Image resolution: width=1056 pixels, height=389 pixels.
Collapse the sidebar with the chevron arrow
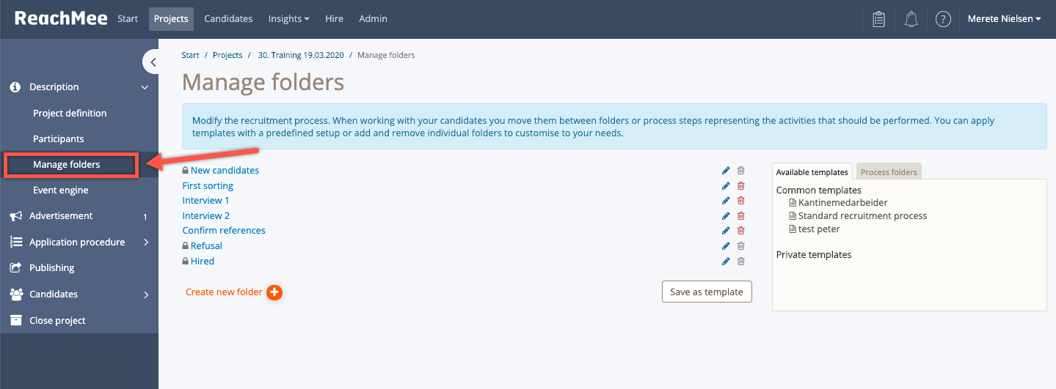click(153, 62)
